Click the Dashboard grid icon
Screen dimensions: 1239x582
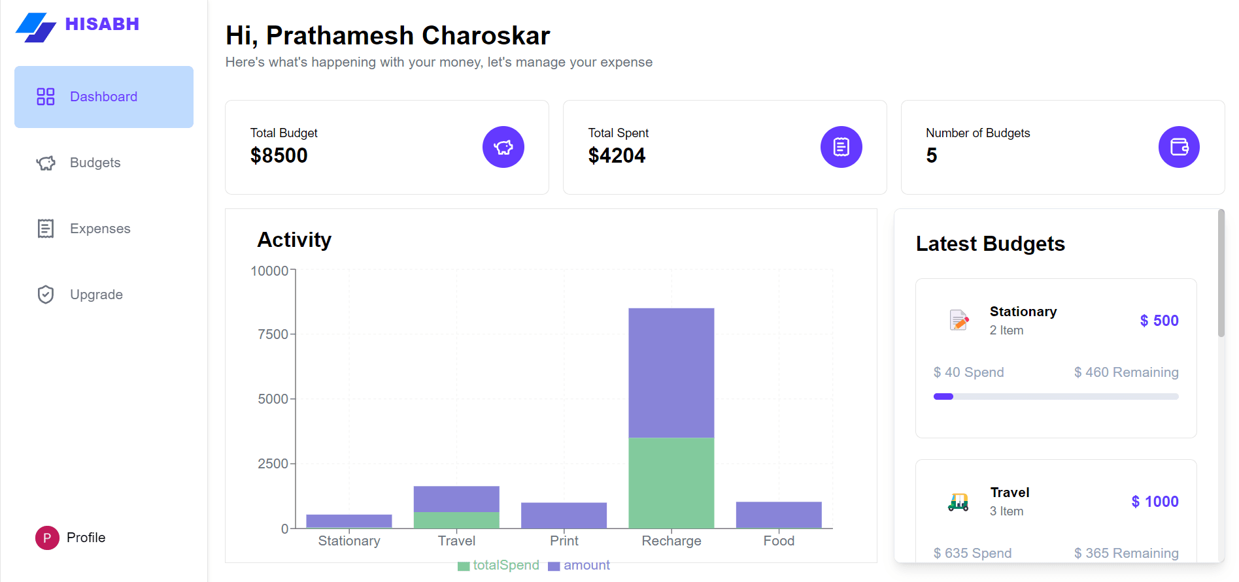click(46, 97)
